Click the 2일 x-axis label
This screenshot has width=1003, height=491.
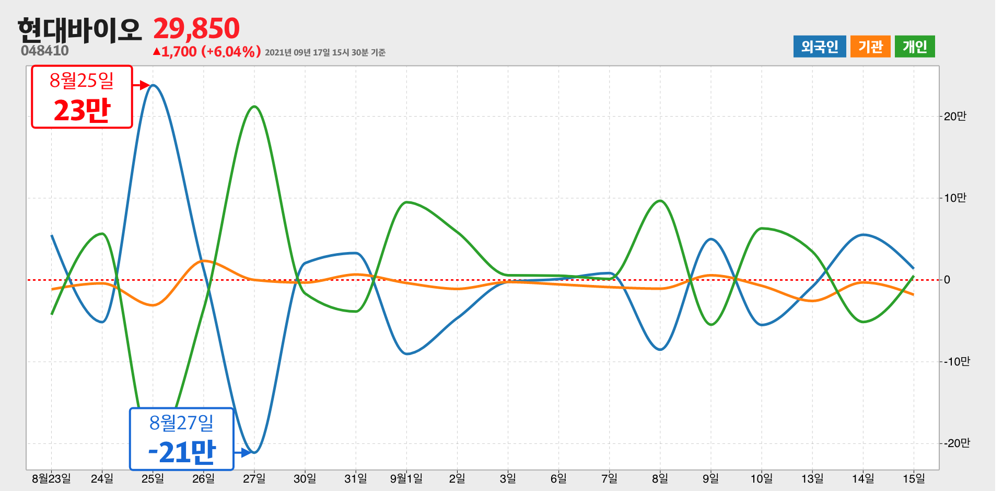(457, 478)
